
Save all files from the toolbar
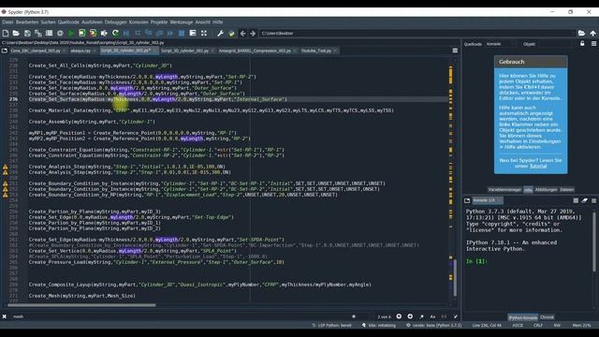point(38,34)
